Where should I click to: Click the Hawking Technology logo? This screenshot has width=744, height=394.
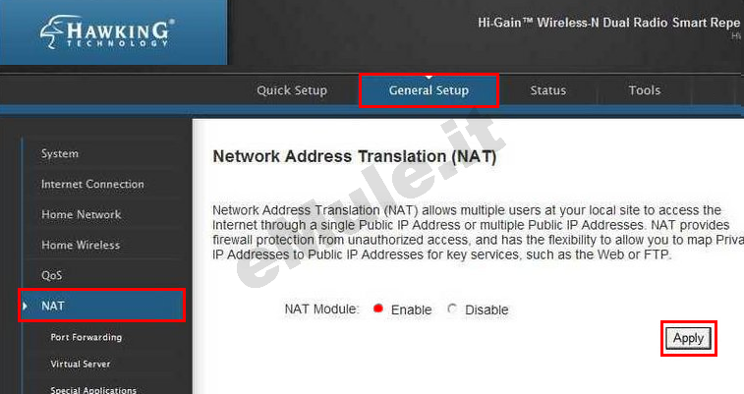click(x=107, y=31)
